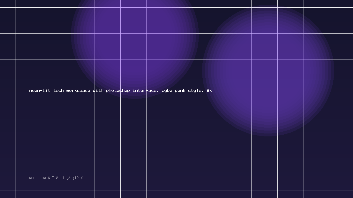Screen dimensions: 353x198
Task: Click the word 'photoshop' in the prompt text
Action: (118, 91)
